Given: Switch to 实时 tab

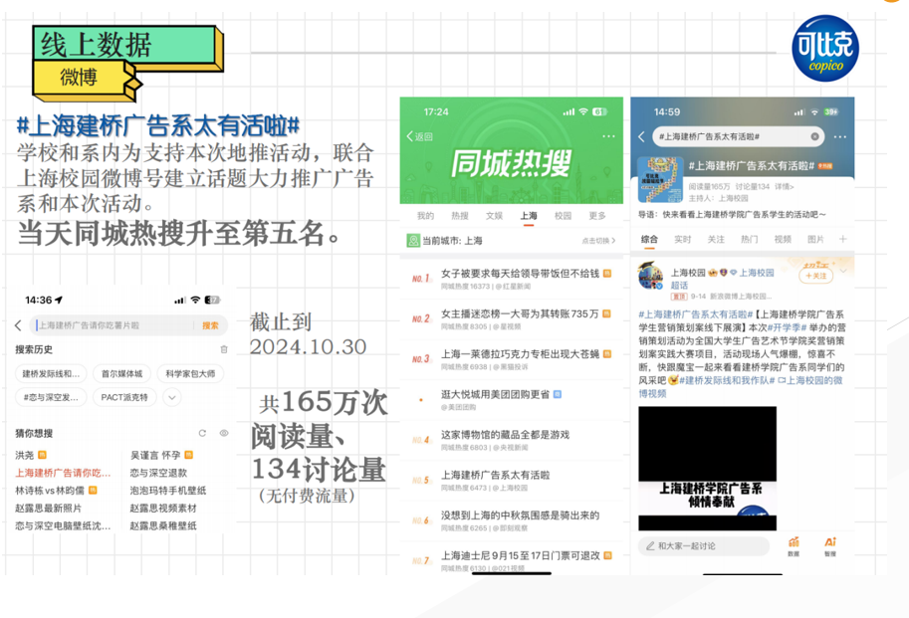Looking at the screenshot, I should pos(682,239).
